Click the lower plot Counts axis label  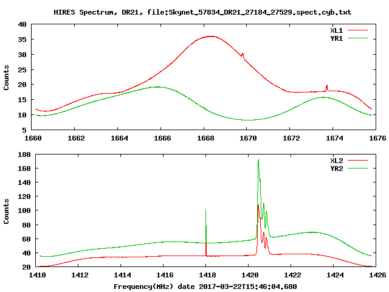pos(7,211)
